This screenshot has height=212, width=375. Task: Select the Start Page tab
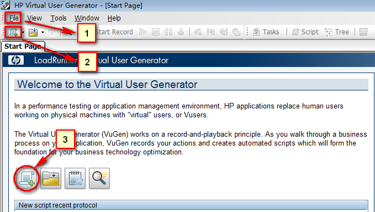(x=23, y=46)
